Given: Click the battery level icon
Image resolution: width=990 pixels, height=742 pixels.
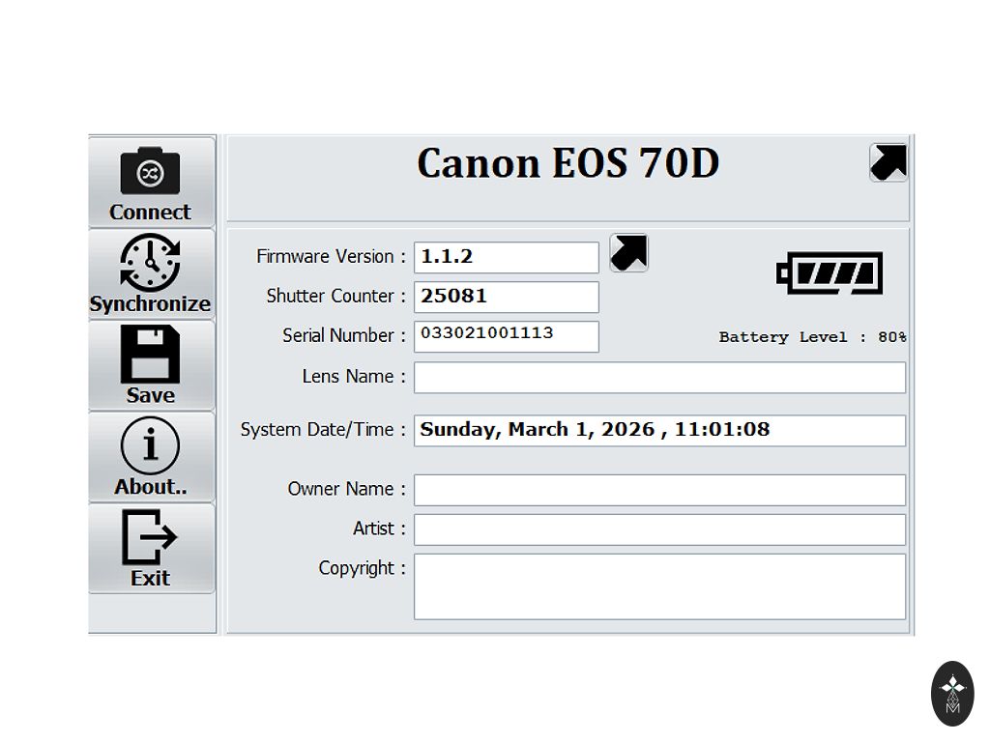Looking at the screenshot, I should click(x=830, y=273).
